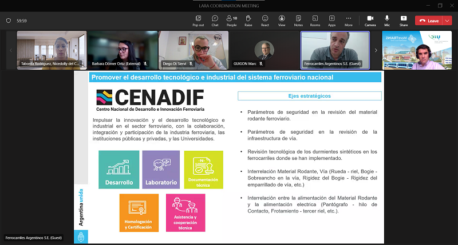Select Barbara Dörner Ortiz video tile
Screen dimensions: 458x245
coord(123,50)
